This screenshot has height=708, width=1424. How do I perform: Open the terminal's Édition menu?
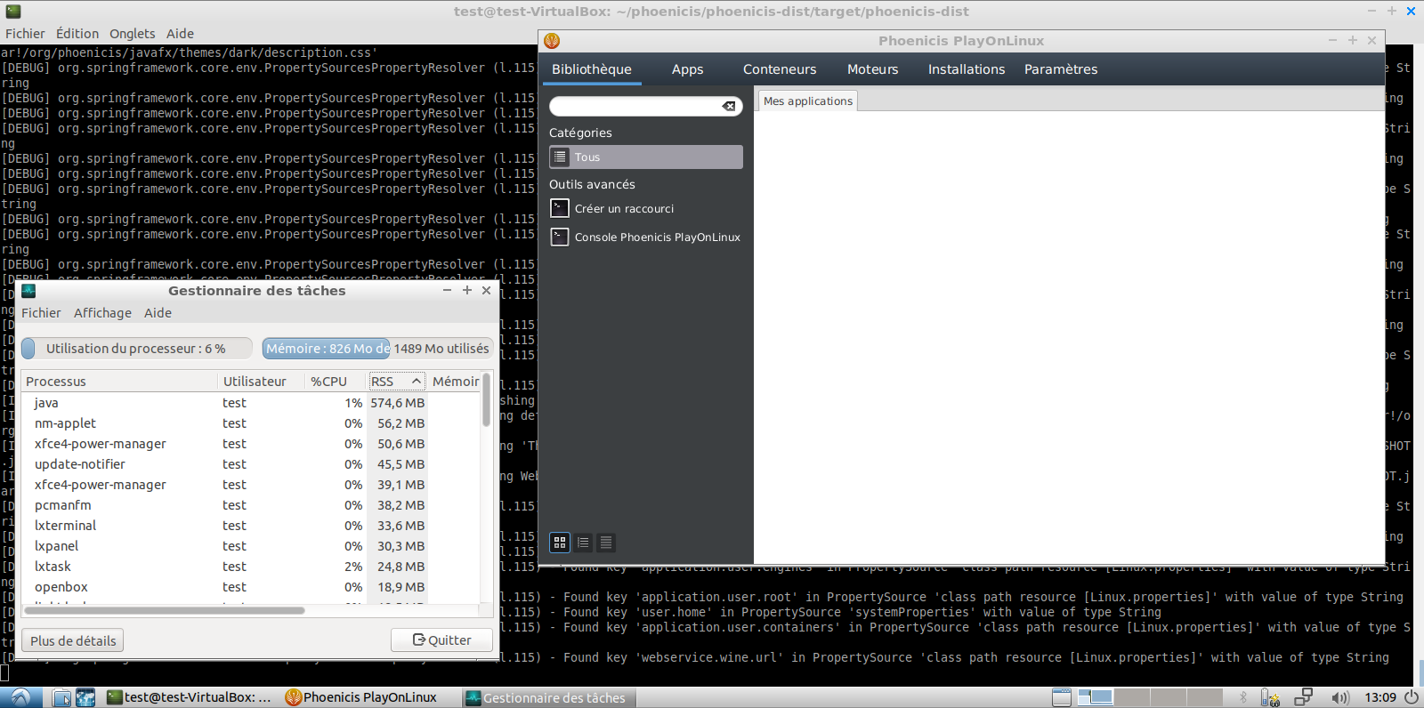(x=77, y=34)
